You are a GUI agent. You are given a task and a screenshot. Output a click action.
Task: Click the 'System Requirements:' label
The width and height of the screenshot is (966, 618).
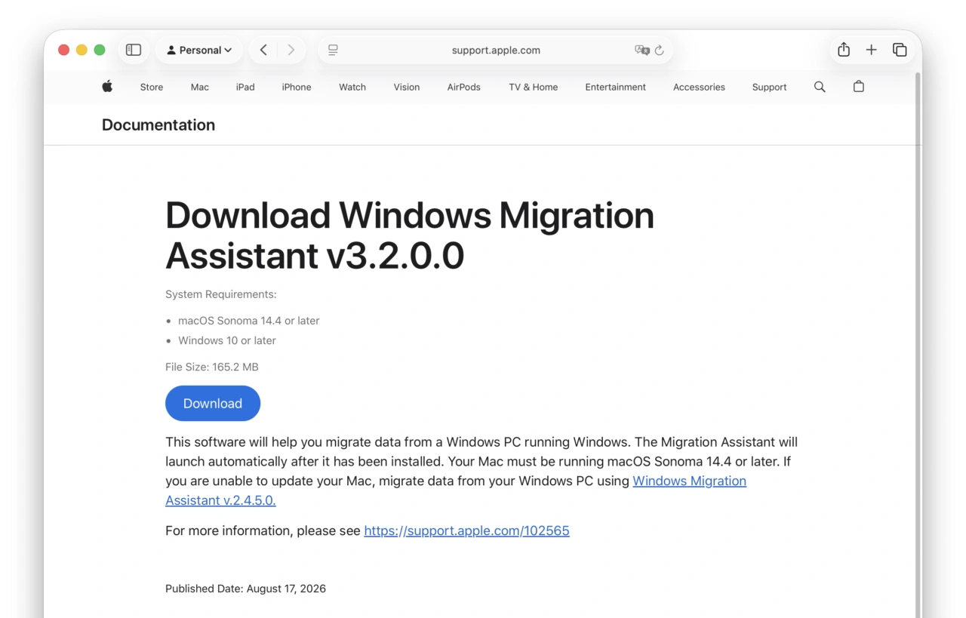221,294
